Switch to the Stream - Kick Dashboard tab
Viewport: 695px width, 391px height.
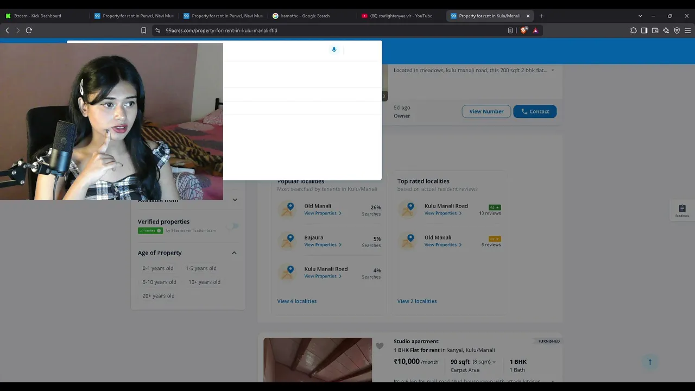coord(45,16)
